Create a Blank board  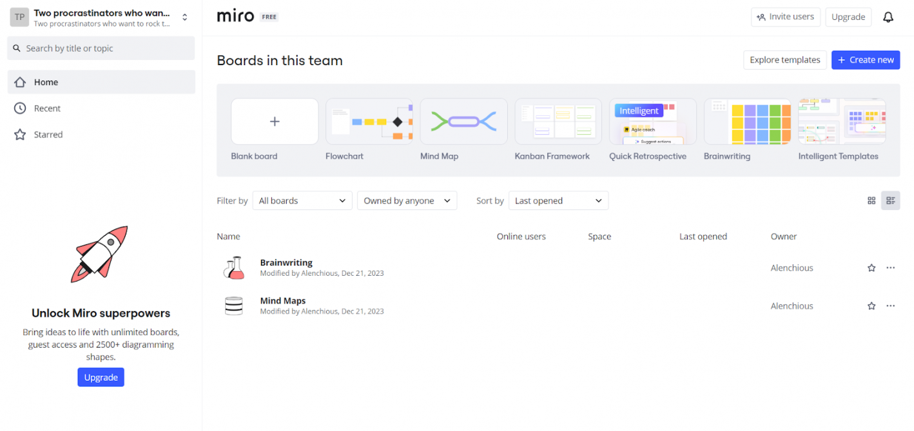click(275, 121)
